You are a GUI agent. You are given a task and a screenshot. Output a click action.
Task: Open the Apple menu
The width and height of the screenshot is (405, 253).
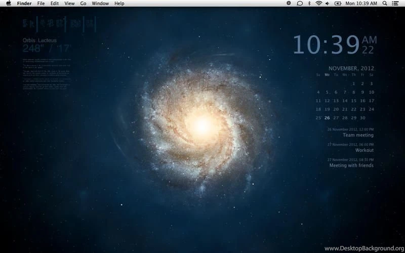click(8, 3)
